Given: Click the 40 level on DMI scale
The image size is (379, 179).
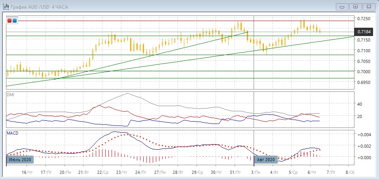Looking at the screenshot, I should [x=360, y=104].
